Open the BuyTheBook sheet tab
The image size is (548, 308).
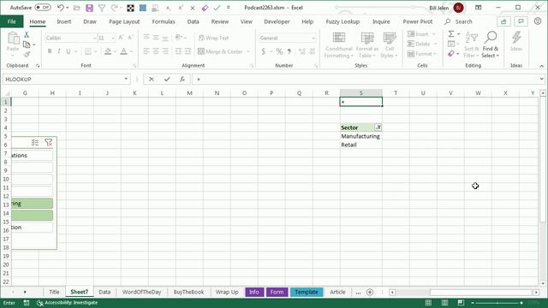(x=188, y=292)
